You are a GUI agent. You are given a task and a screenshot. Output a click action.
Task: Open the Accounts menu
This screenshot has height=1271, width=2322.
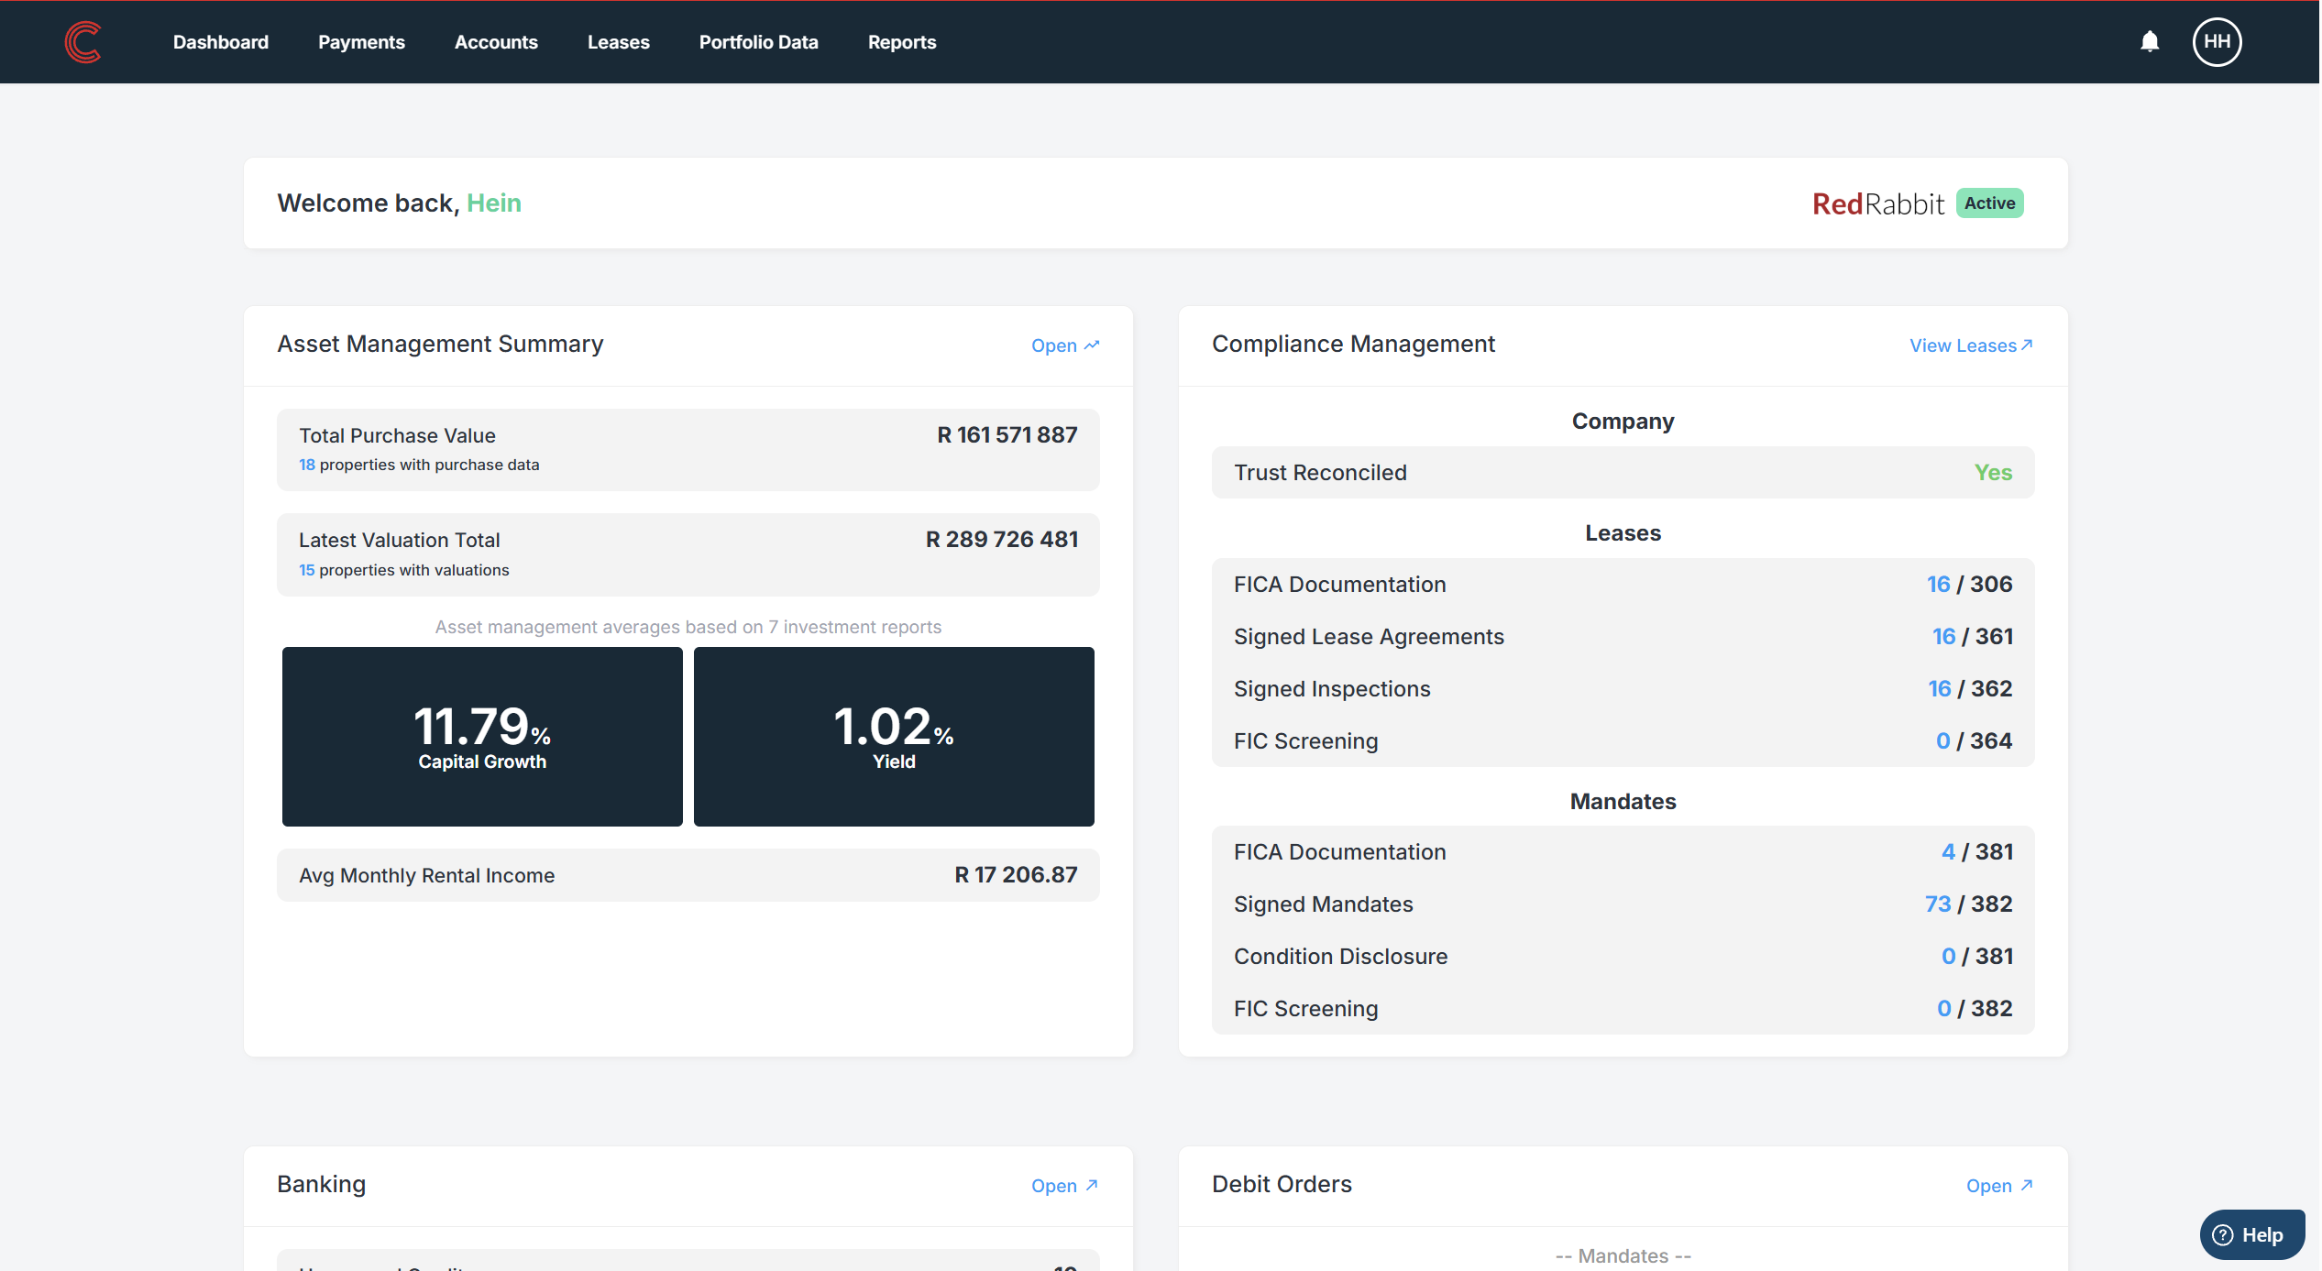click(496, 42)
